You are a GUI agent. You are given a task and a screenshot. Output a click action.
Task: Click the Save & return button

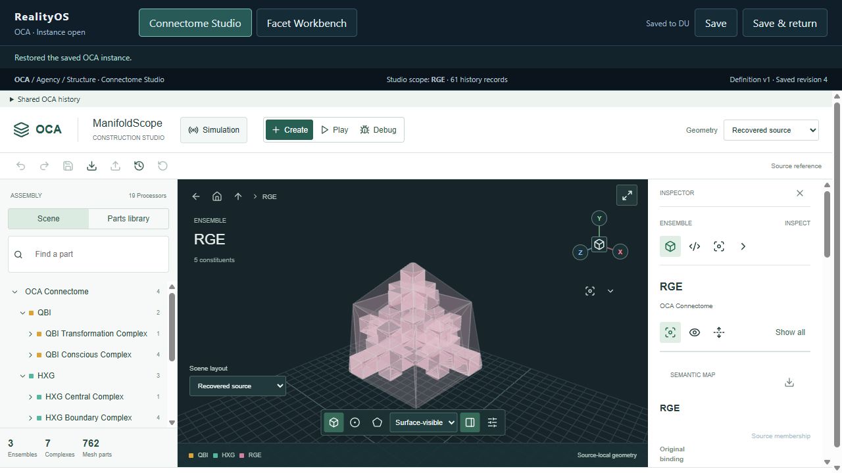pyautogui.click(x=785, y=23)
